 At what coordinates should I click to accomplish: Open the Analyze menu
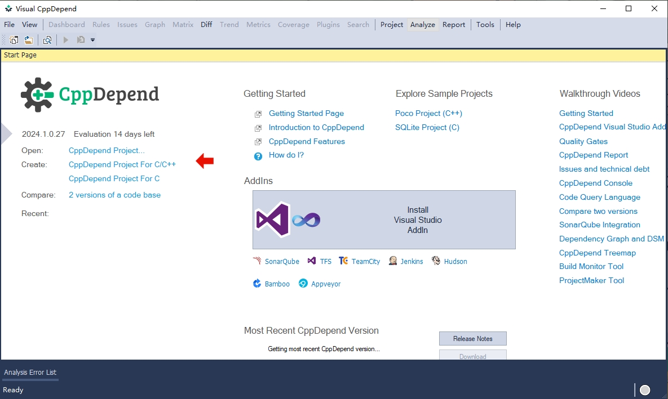(x=422, y=25)
